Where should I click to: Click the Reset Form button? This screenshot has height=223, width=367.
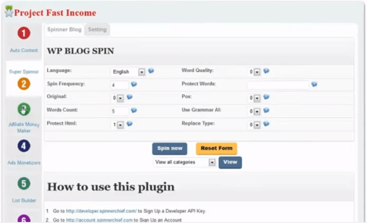coord(216,148)
